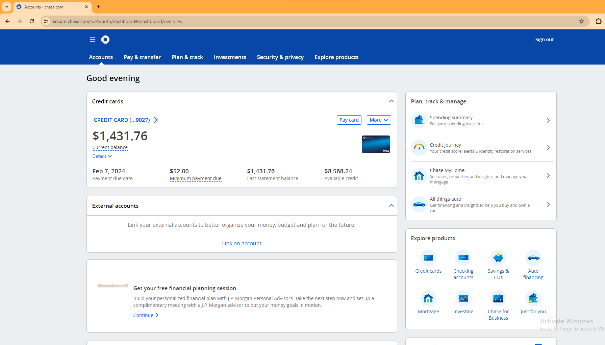
Task: Click Get your free financial planning session heading
Action: 184,288
